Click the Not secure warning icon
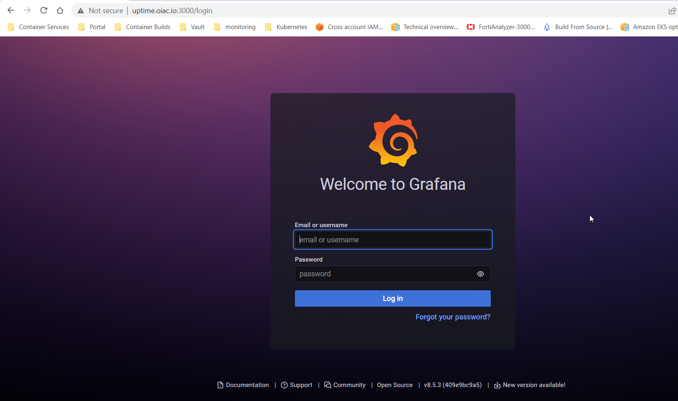678x401 pixels. pyautogui.click(x=81, y=11)
